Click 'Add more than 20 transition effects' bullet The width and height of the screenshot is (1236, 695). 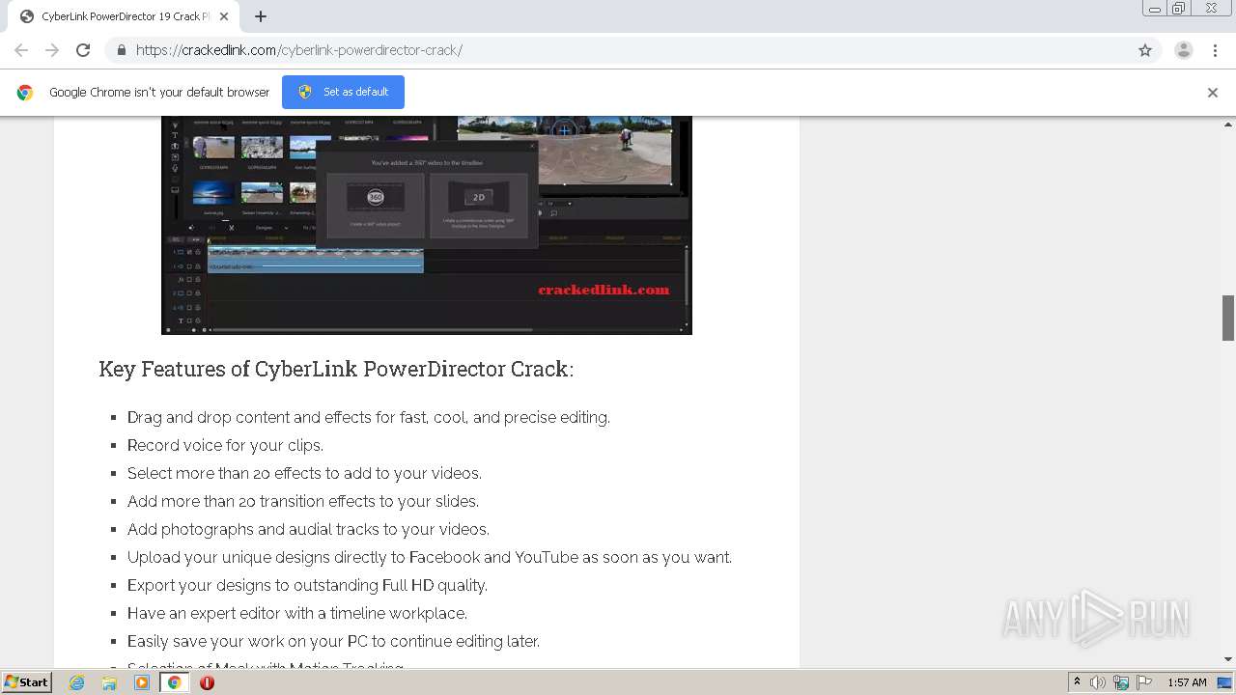point(303,501)
